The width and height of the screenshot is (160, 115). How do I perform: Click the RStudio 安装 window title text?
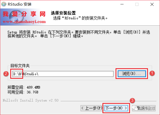pos(20,4)
